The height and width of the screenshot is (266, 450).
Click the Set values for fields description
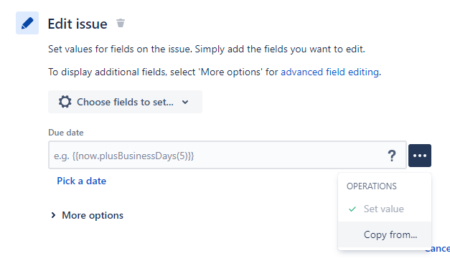point(207,49)
